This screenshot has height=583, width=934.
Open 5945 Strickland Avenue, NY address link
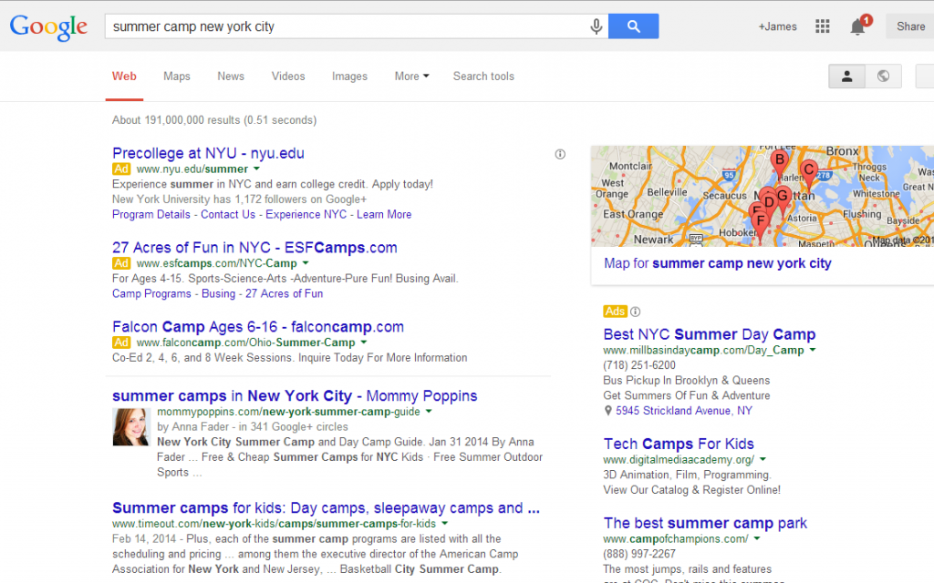point(684,411)
